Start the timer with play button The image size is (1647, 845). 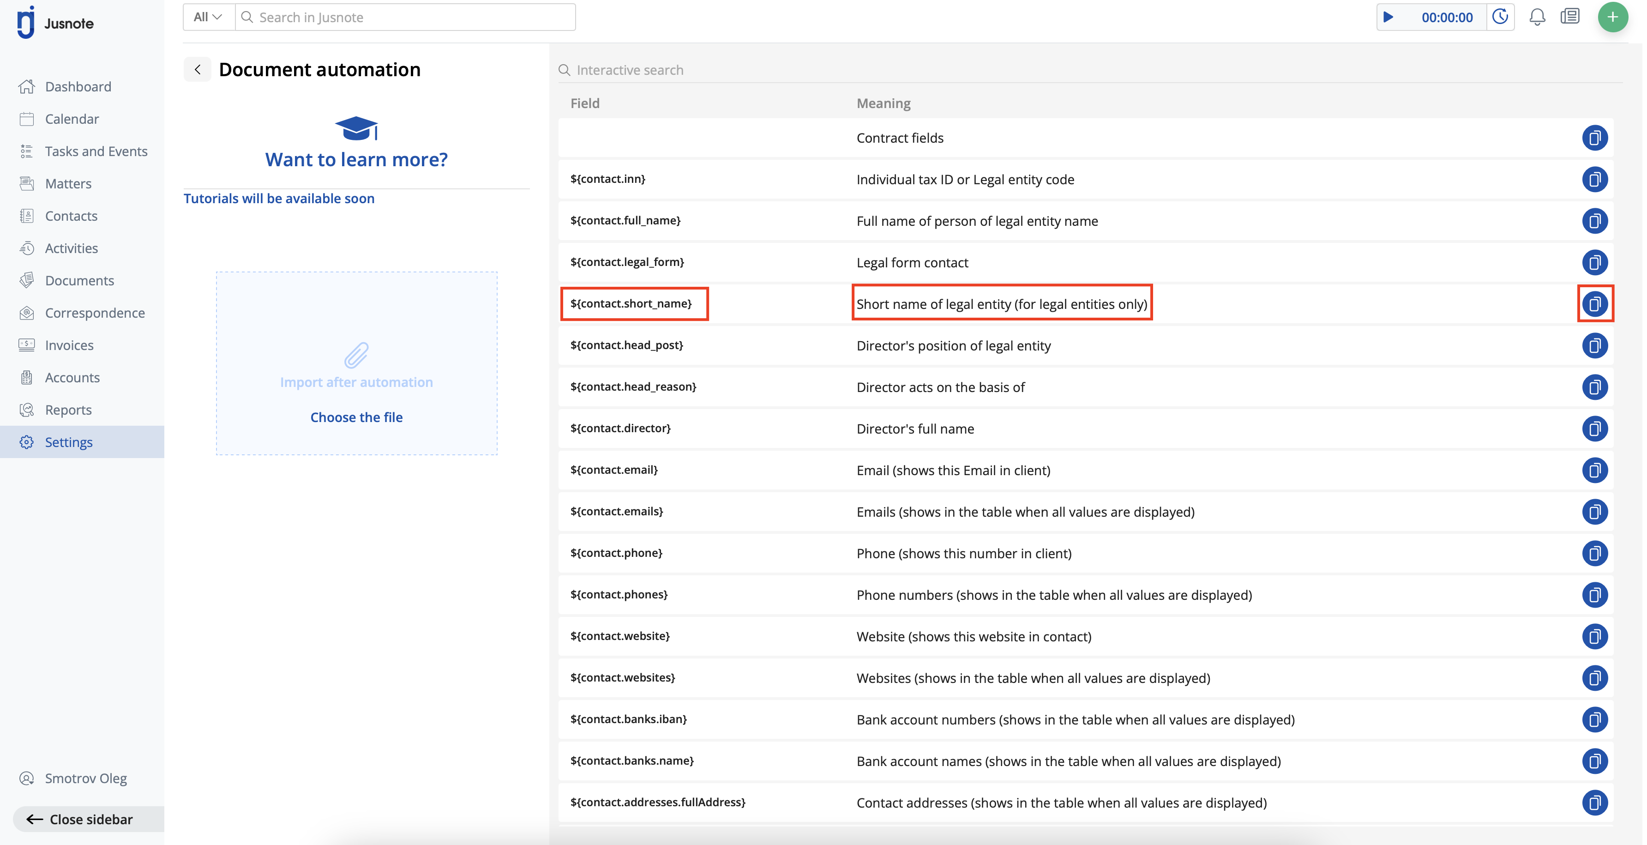[1388, 17]
